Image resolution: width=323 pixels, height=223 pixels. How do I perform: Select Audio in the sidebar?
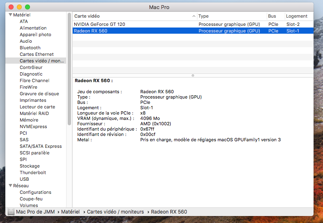(26, 41)
